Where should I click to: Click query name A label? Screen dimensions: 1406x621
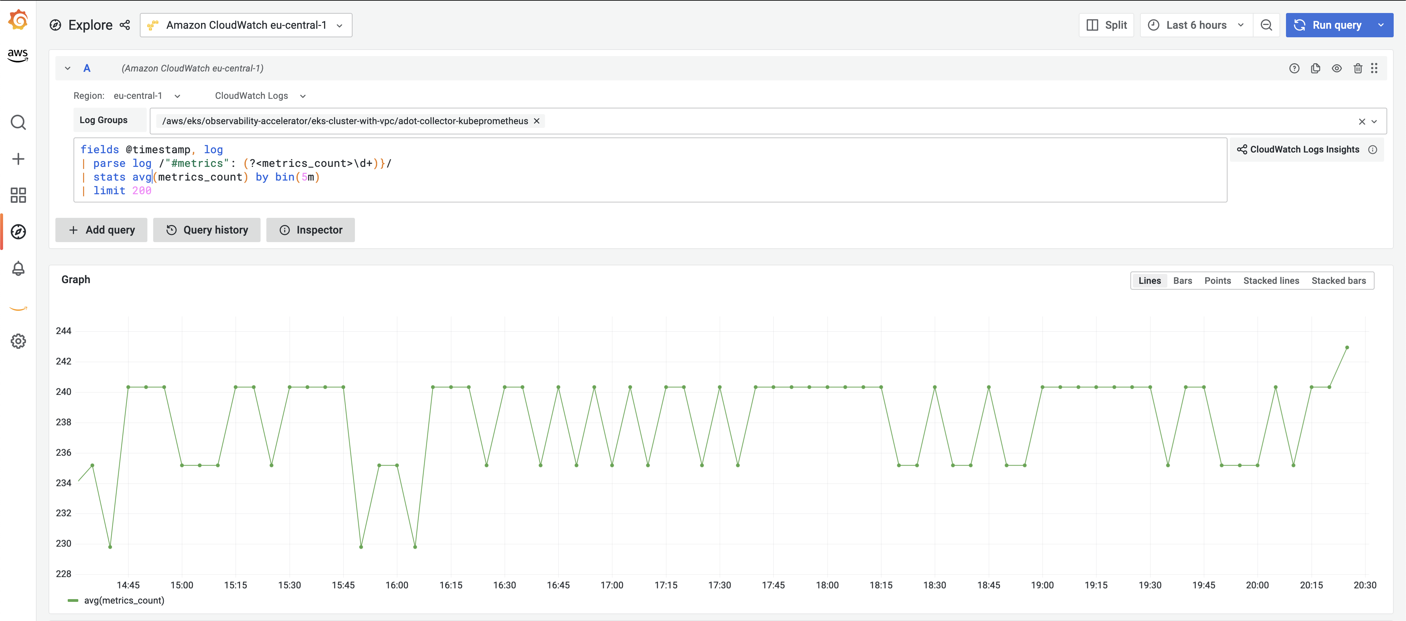pyautogui.click(x=87, y=68)
